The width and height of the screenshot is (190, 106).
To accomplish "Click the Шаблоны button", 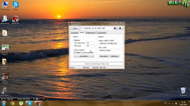I will point(114,56).
